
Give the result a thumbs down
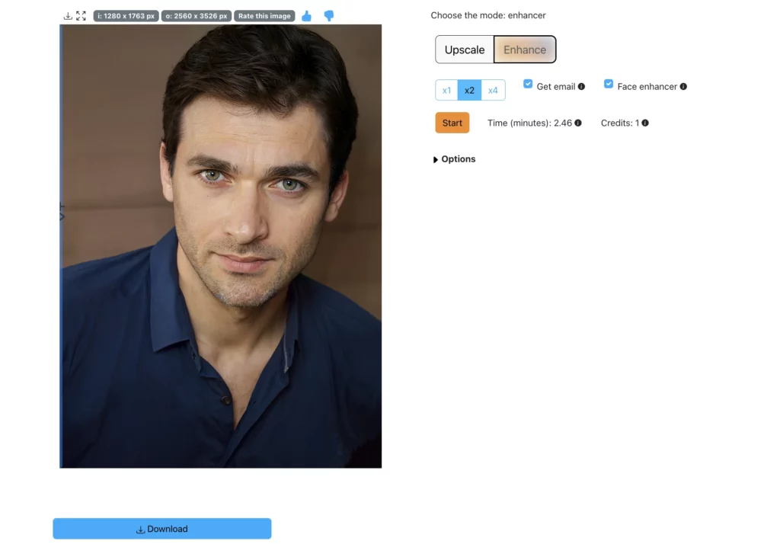pos(328,15)
